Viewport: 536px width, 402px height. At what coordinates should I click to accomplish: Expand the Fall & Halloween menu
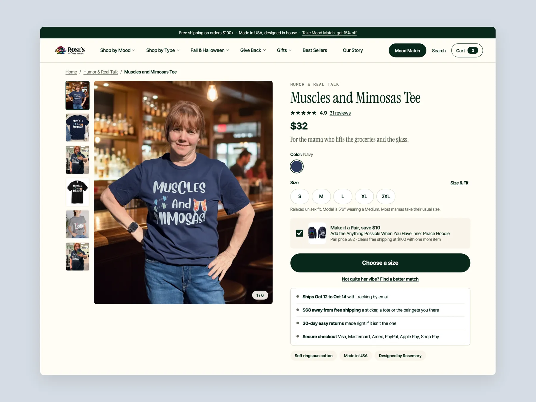pos(210,50)
